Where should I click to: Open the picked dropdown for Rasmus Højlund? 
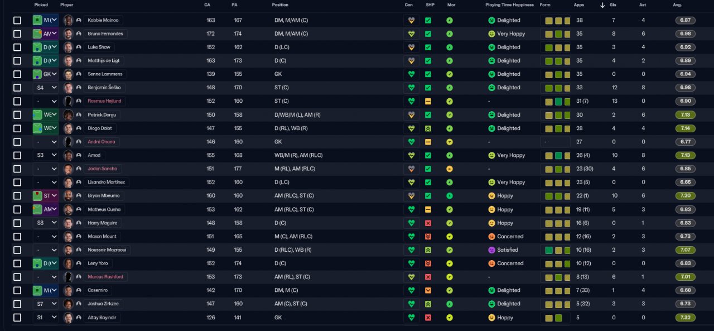45,101
